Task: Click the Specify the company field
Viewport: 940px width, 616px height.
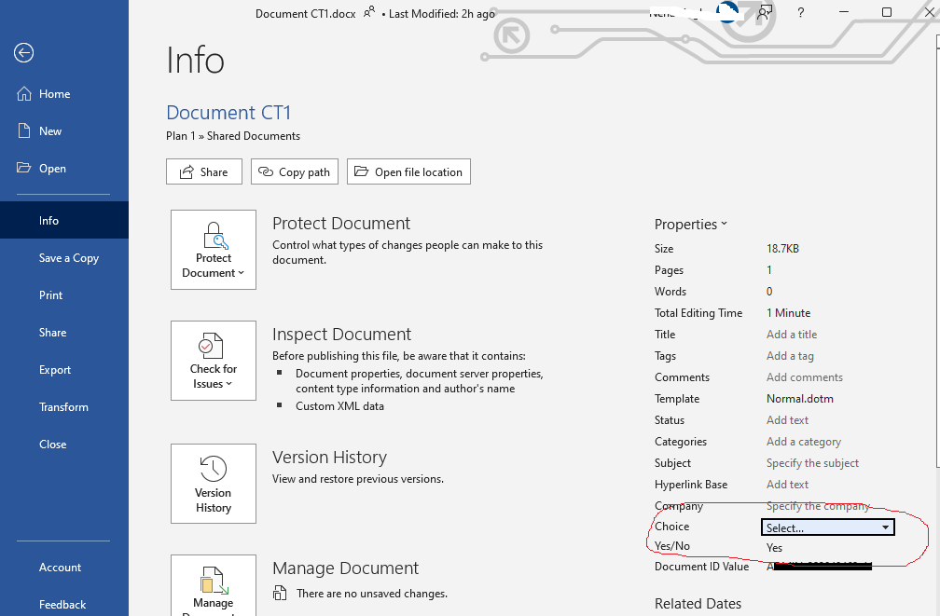Action: pos(818,506)
